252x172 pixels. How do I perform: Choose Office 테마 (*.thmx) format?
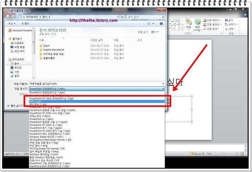point(97,116)
